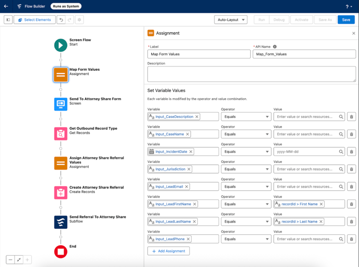Select the Send To Attorney Share Form screen node
This screenshot has width=359, height=267.
(x=61, y=104)
